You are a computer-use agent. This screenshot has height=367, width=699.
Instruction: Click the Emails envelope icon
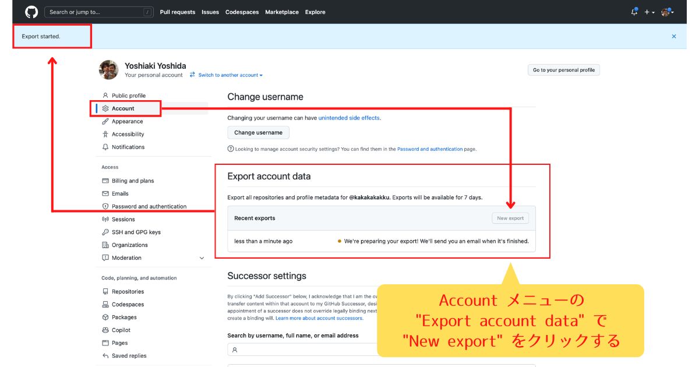tap(105, 193)
